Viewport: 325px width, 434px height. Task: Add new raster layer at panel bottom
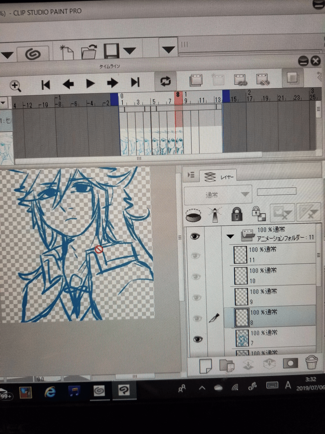[205, 365]
